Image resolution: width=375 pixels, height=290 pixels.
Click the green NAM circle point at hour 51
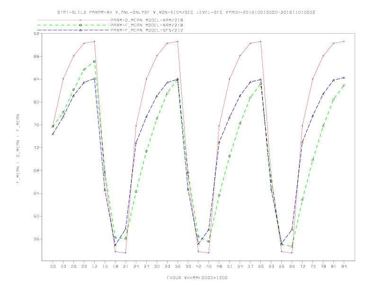[230, 156]
